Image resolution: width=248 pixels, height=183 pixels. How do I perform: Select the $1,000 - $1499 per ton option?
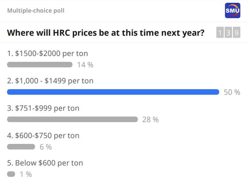(x=50, y=81)
